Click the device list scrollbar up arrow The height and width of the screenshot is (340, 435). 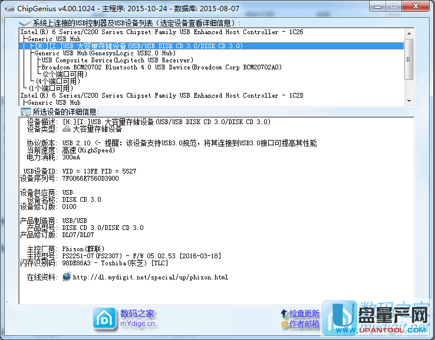point(409,33)
